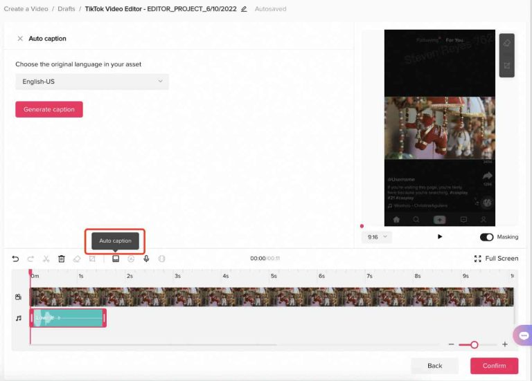Close the Auto caption panel
The height and width of the screenshot is (381, 532).
pyautogui.click(x=20, y=39)
